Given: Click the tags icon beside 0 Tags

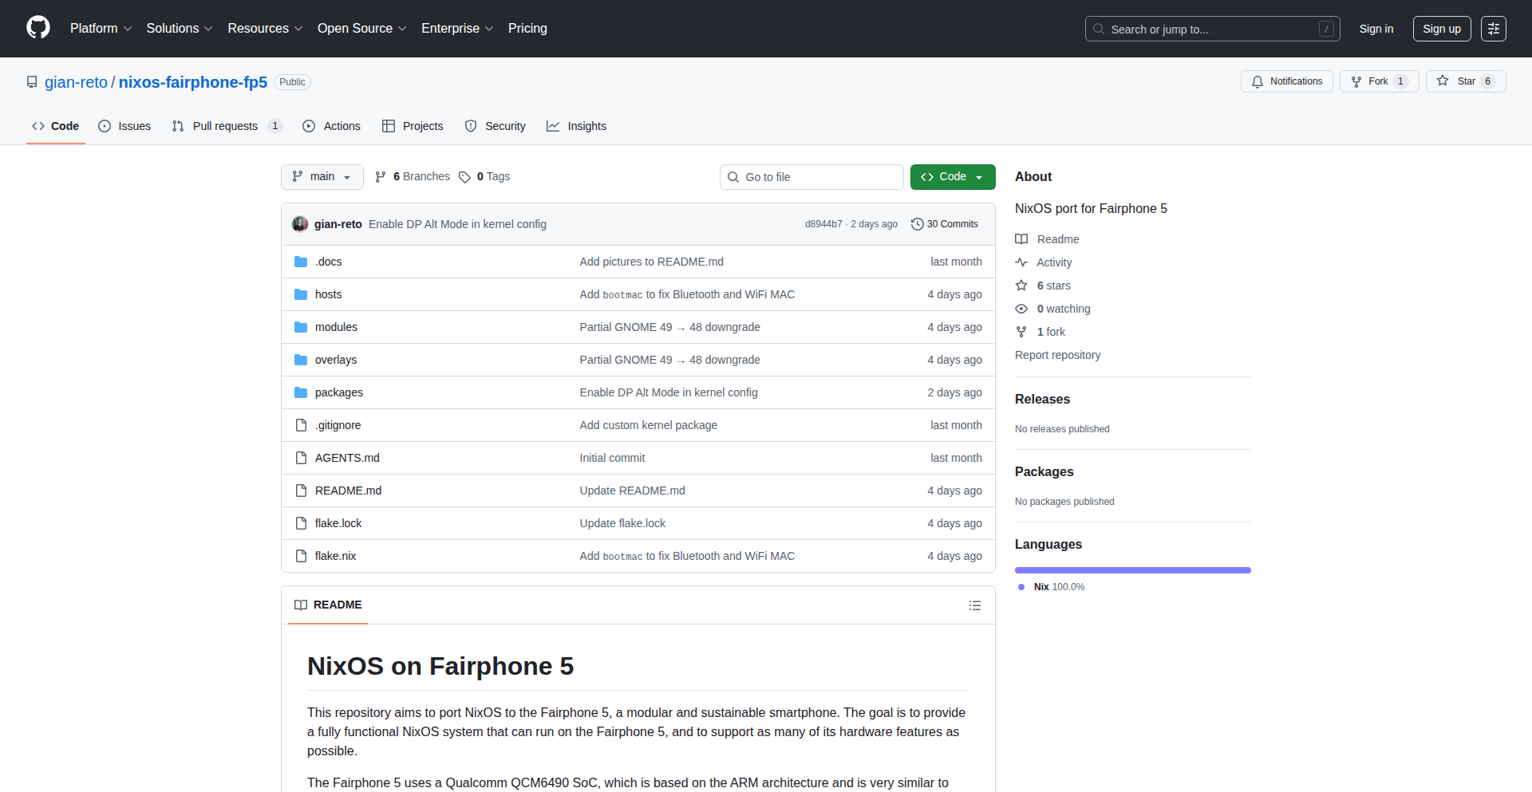Looking at the screenshot, I should point(464,177).
